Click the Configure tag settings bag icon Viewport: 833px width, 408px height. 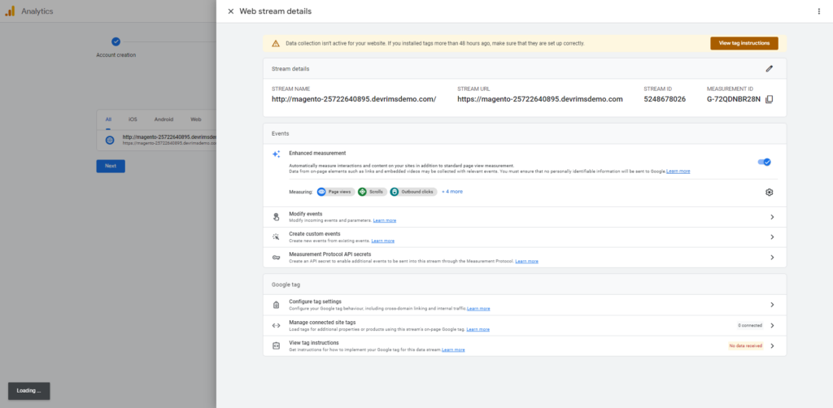pyautogui.click(x=276, y=305)
